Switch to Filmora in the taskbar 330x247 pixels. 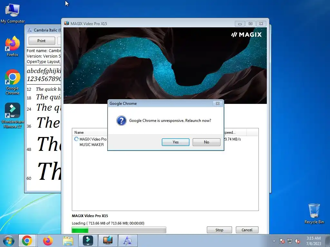click(88, 241)
